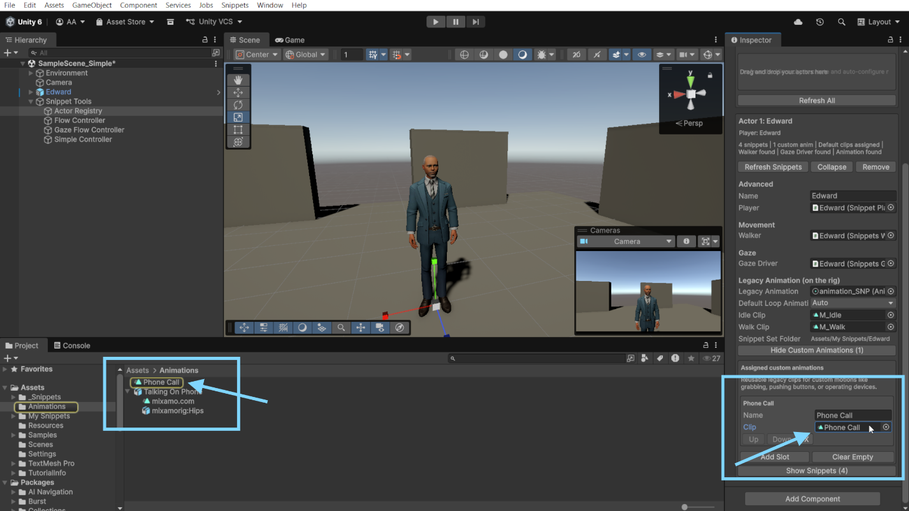This screenshot has height=511, width=909.
Task: Click the Refresh Snippets button
Action: (773, 167)
